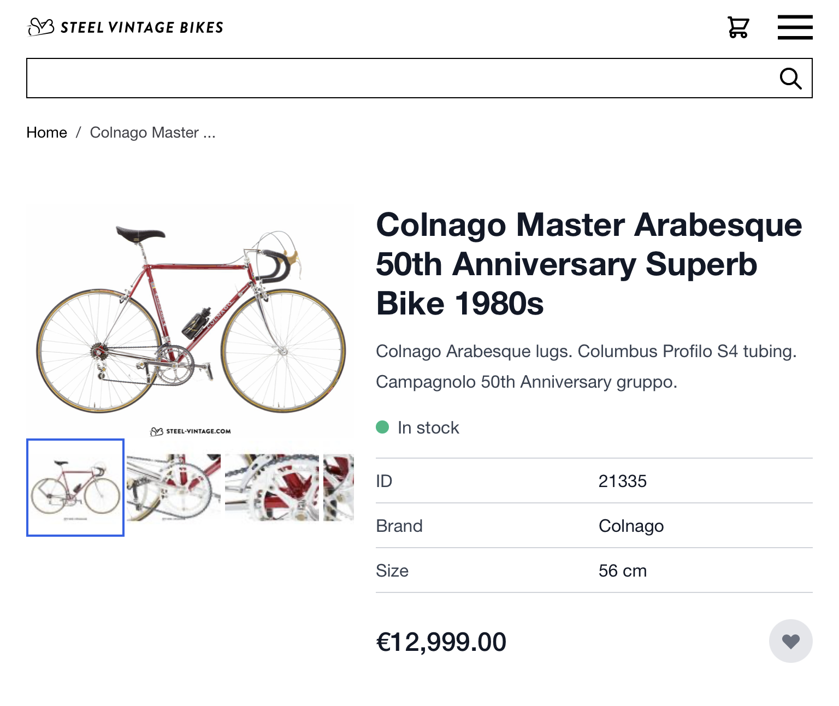Open the hamburger navigation menu
839x706 pixels.
(795, 27)
